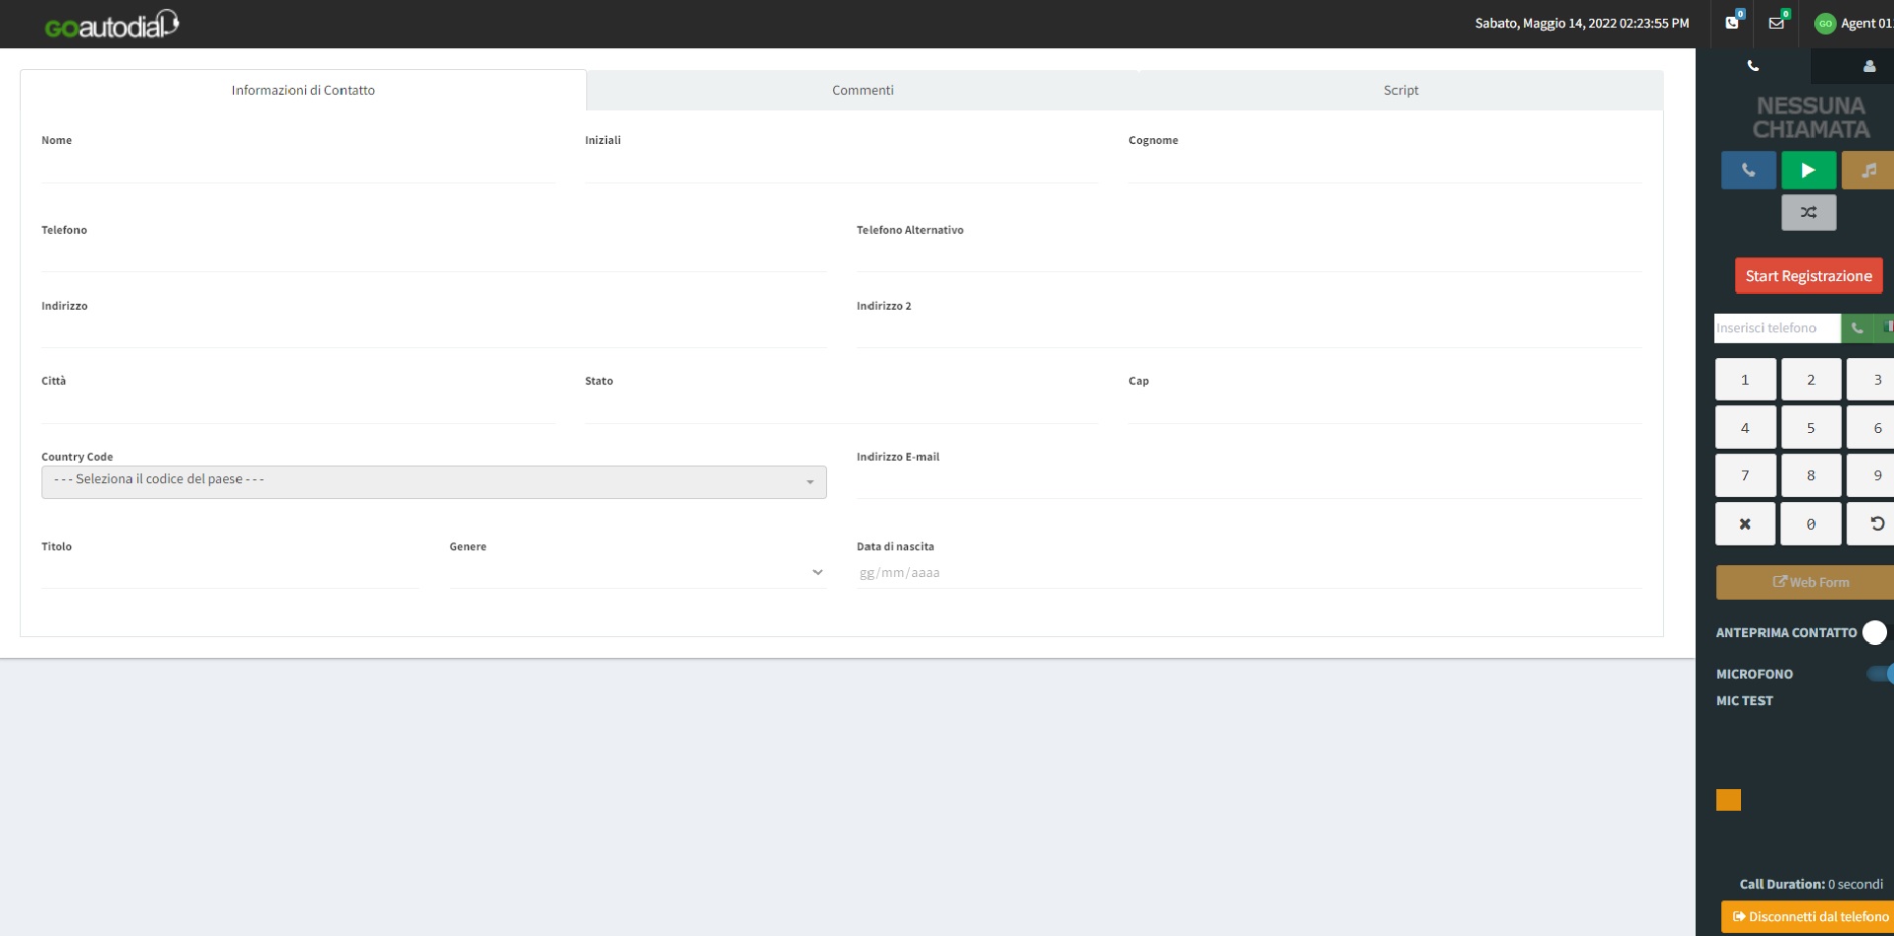
Task: Click the Cap input field
Action: pyautogui.click(x=1385, y=408)
